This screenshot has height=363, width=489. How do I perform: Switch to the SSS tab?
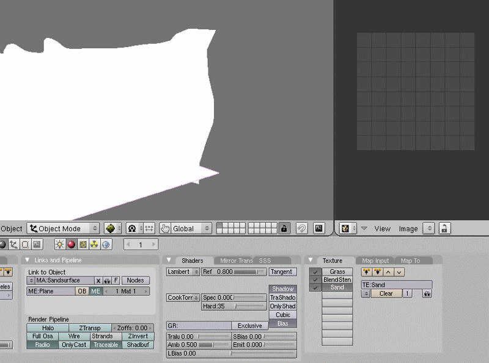click(x=265, y=261)
